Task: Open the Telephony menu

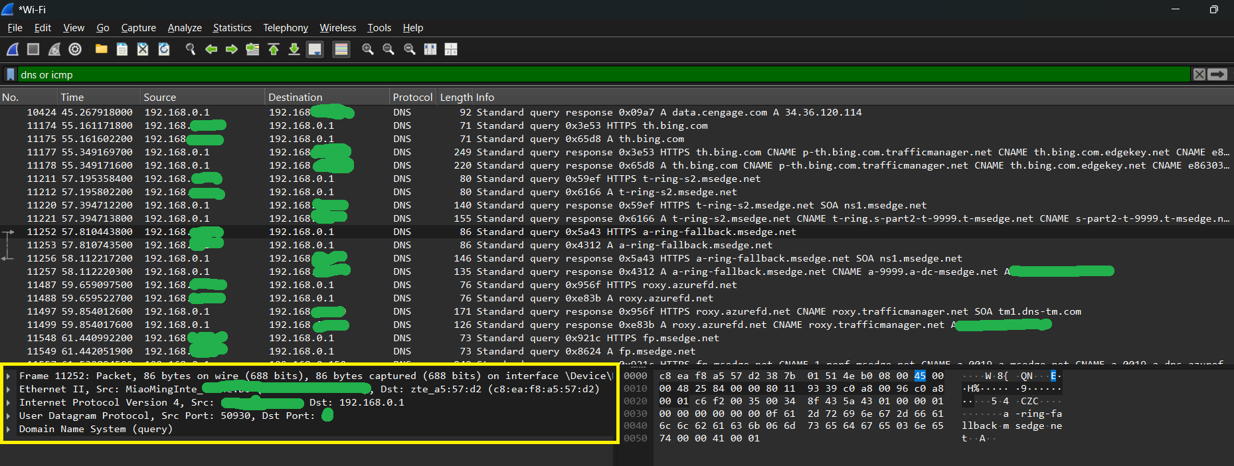Action: click(x=286, y=28)
